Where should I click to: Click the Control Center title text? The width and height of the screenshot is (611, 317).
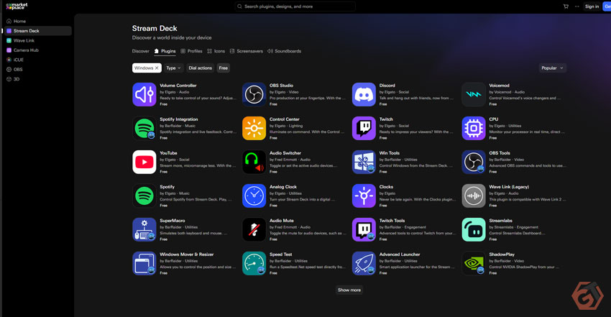pyautogui.click(x=285, y=119)
